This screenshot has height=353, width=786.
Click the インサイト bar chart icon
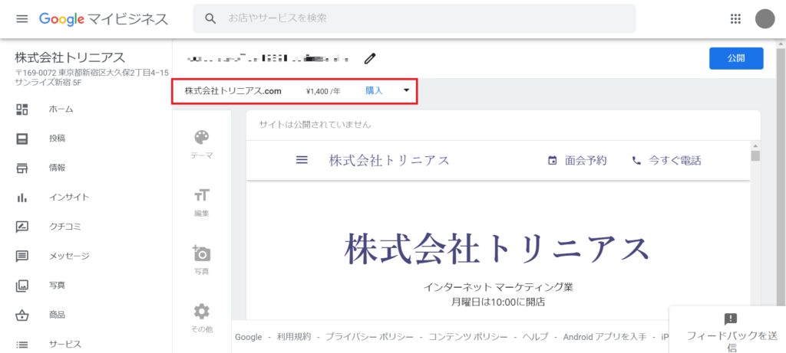click(x=22, y=198)
